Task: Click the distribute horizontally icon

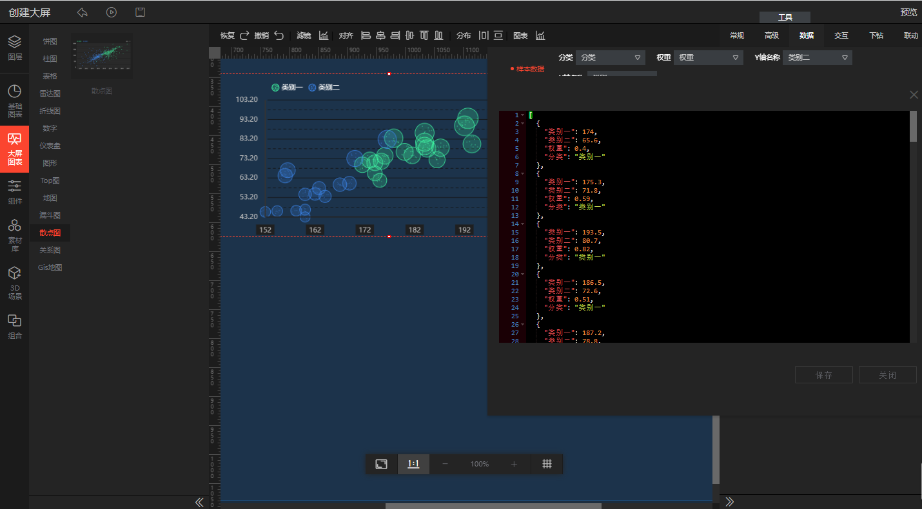Action: click(x=484, y=35)
